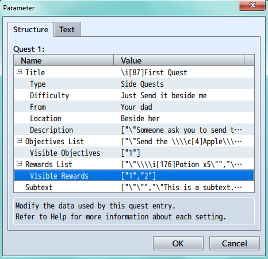Select the Type row
Image resolution: width=268 pixels, height=259 pixels.
pyautogui.click(x=134, y=83)
